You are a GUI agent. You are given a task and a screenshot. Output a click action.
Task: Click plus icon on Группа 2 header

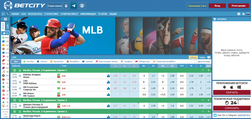click(x=208, y=100)
